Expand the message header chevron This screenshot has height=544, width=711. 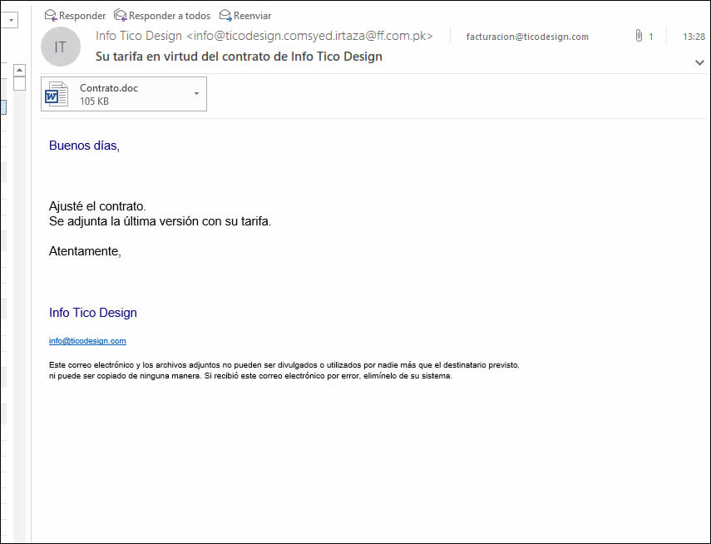[699, 62]
